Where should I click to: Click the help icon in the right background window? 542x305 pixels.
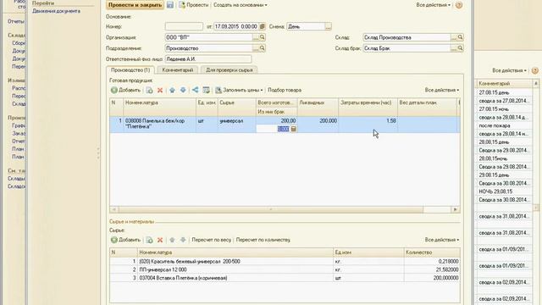[x=534, y=70]
